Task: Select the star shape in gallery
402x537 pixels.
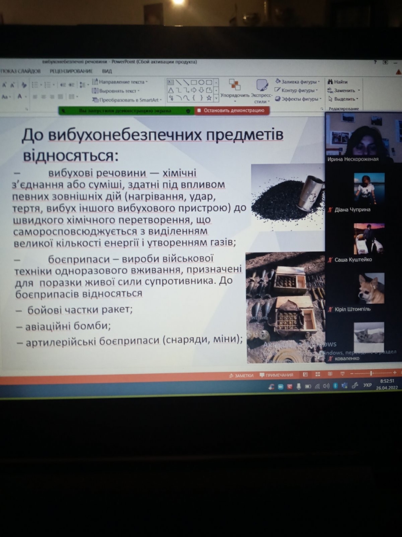Action: click(209, 98)
